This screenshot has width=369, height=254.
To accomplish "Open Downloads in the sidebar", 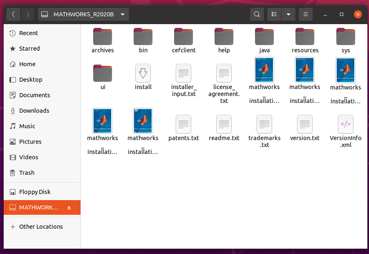I will [42, 111].
